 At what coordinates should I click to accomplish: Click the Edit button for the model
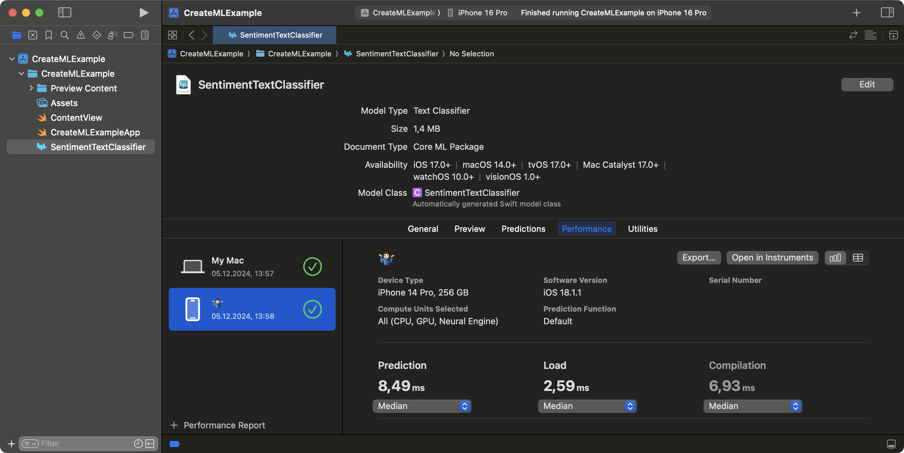[867, 85]
